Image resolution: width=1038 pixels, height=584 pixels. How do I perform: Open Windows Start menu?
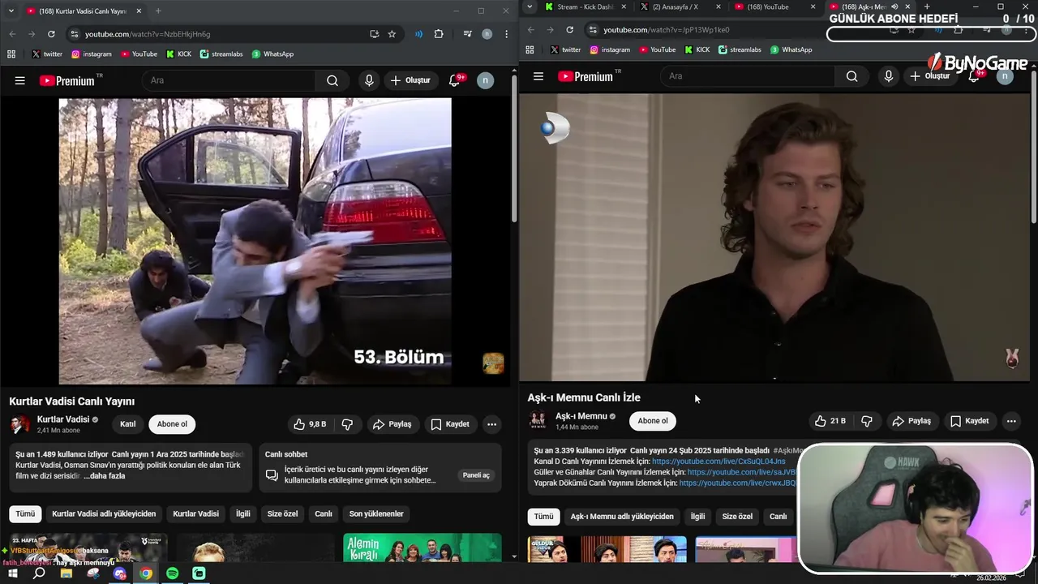click(12, 573)
